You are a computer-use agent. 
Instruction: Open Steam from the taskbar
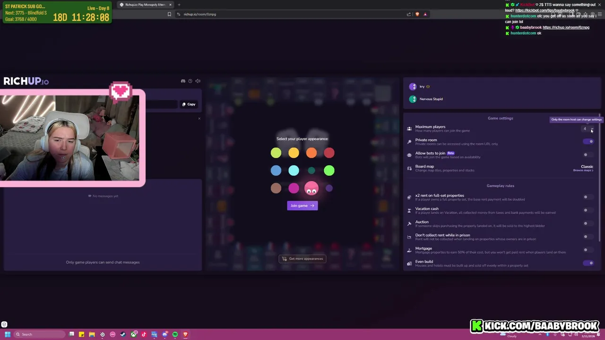[123, 334]
